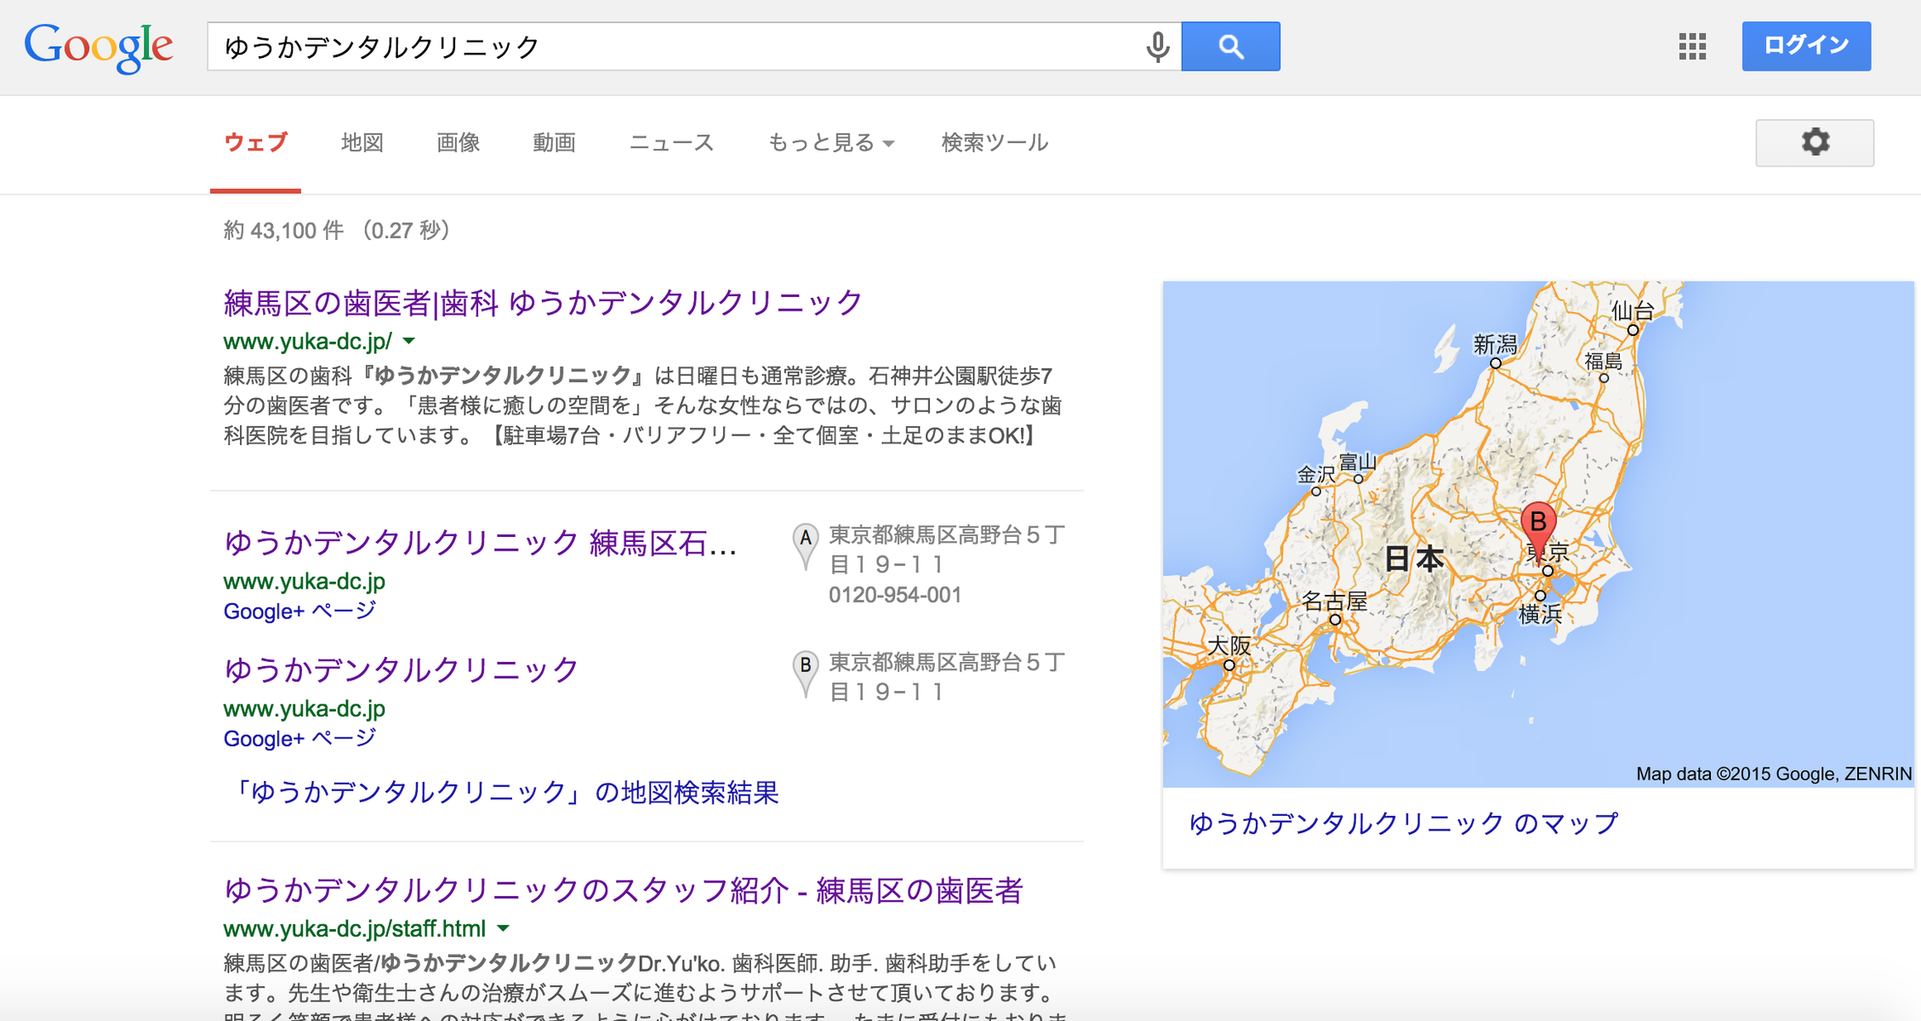The width and height of the screenshot is (1921, 1021).
Task: Select the ニュース tab
Action: [x=670, y=143]
